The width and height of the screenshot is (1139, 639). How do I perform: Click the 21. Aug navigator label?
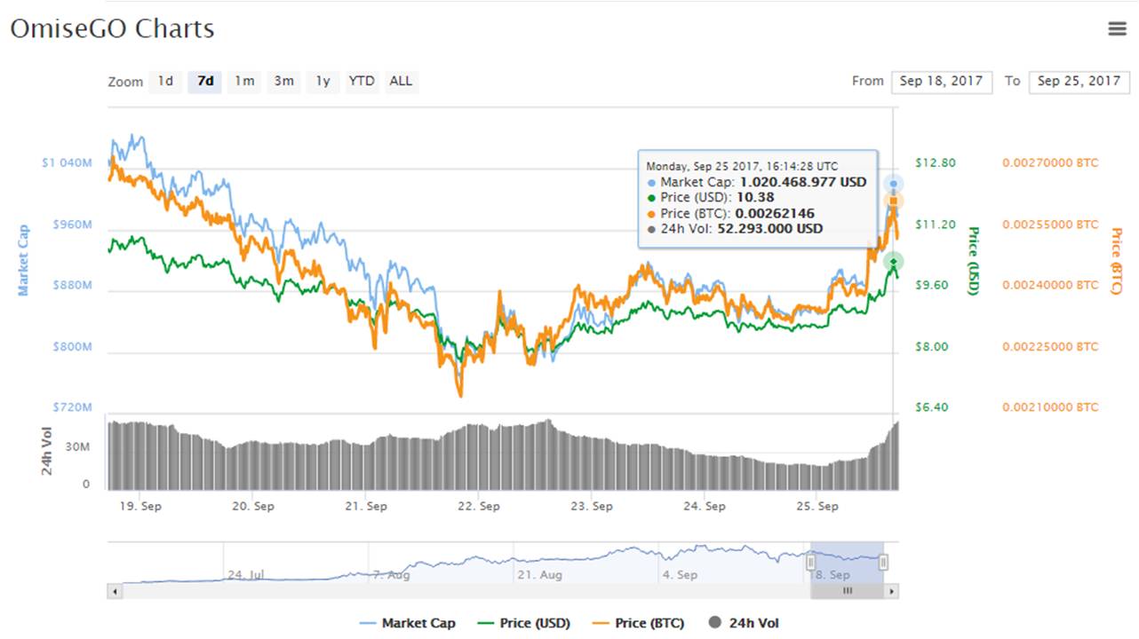(x=539, y=574)
